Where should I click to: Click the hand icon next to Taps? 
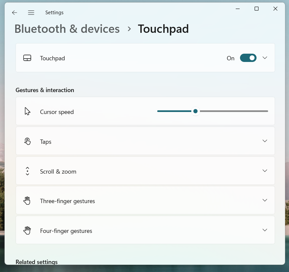27,141
